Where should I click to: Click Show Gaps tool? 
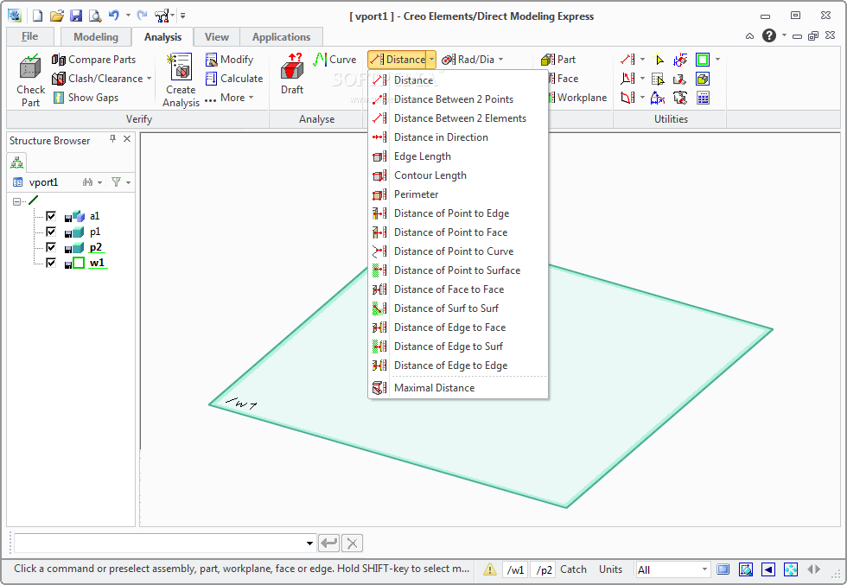[86, 98]
